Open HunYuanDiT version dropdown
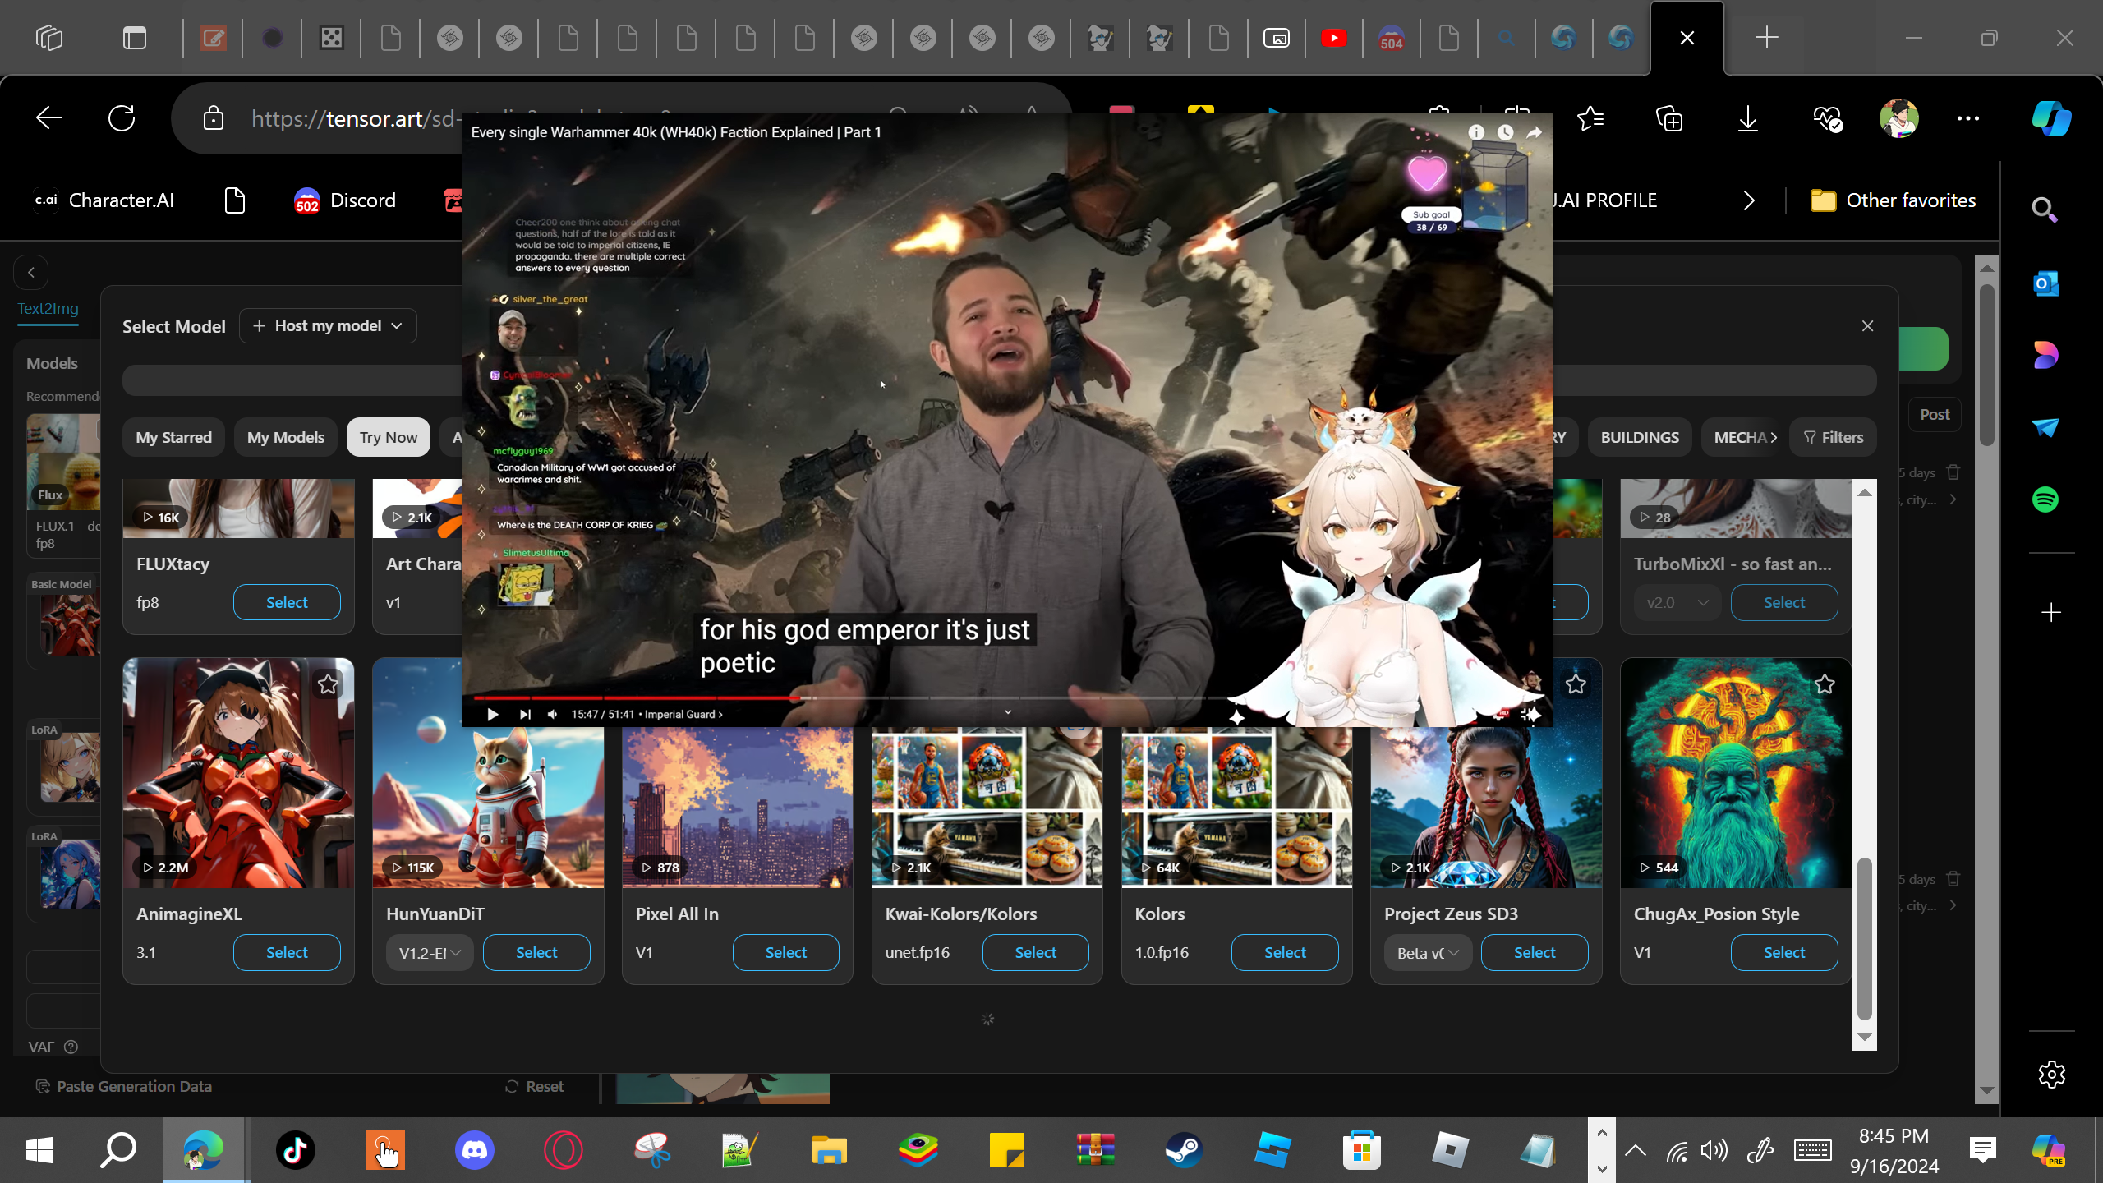Viewport: 2103px width, 1183px height. click(430, 953)
